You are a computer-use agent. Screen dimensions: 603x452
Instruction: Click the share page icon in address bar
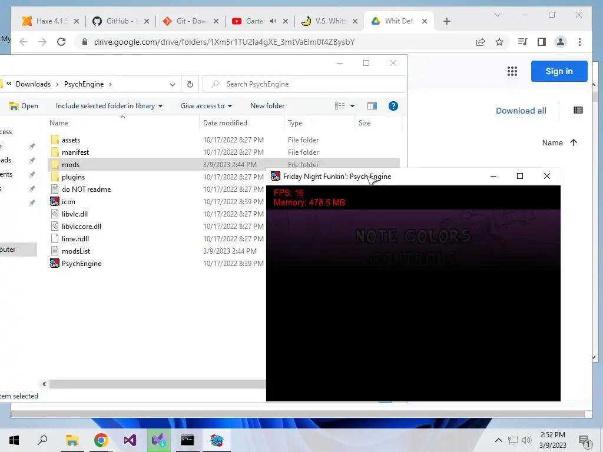point(481,42)
